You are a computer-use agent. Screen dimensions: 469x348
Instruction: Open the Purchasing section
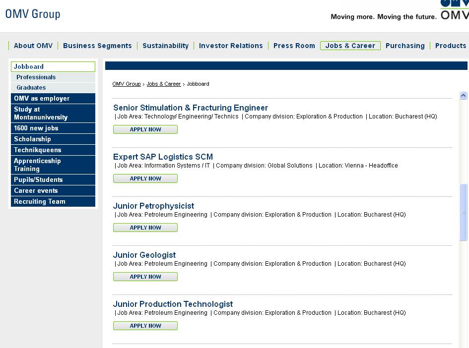(405, 46)
